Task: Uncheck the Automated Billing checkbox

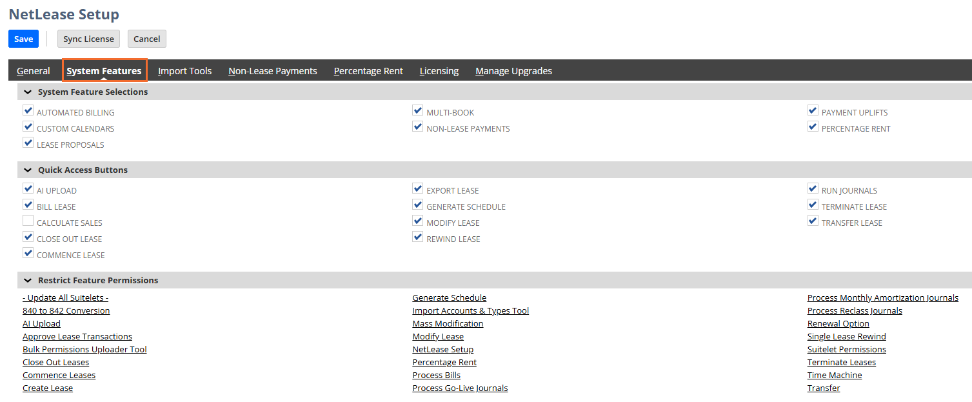Action: coord(28,111)
